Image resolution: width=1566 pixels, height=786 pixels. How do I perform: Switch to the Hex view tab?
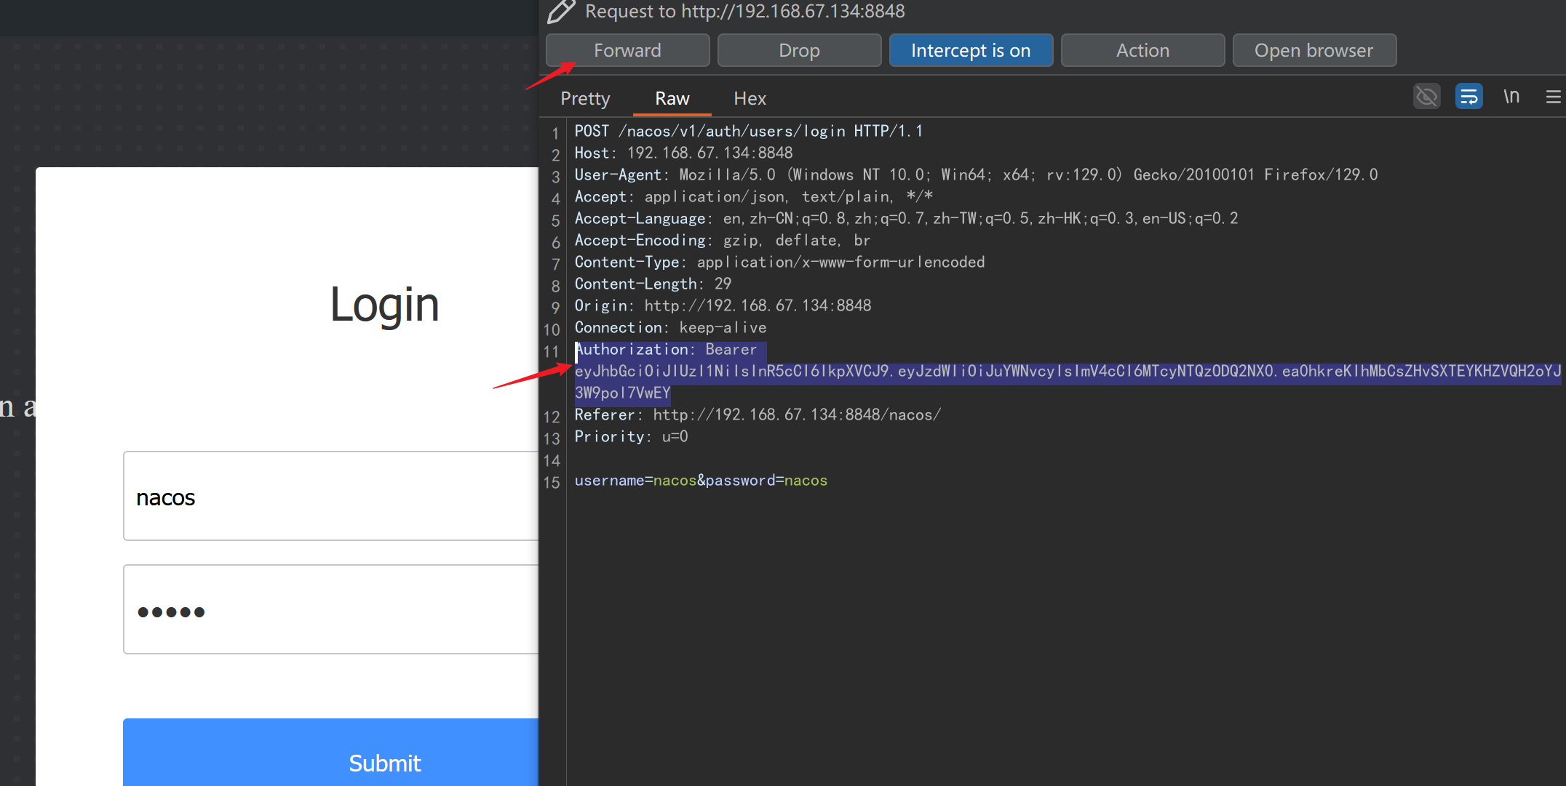coord(750,98)
